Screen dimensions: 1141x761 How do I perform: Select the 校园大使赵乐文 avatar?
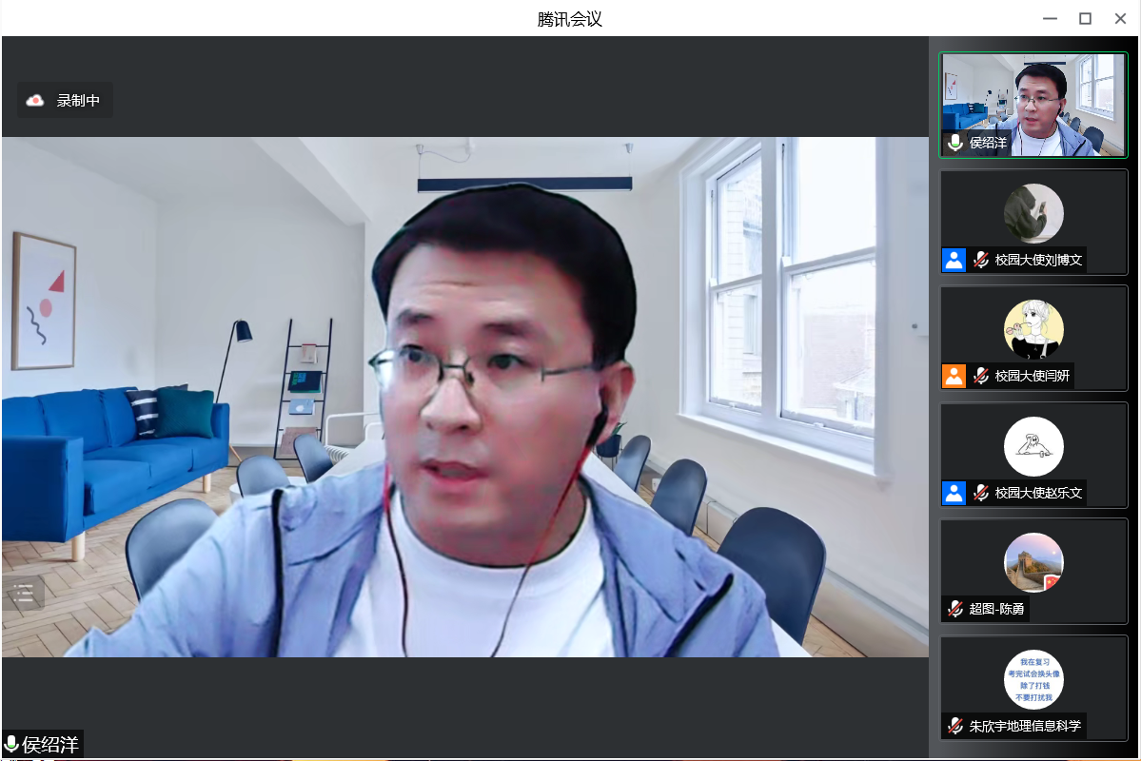(x=1033, y=446)
